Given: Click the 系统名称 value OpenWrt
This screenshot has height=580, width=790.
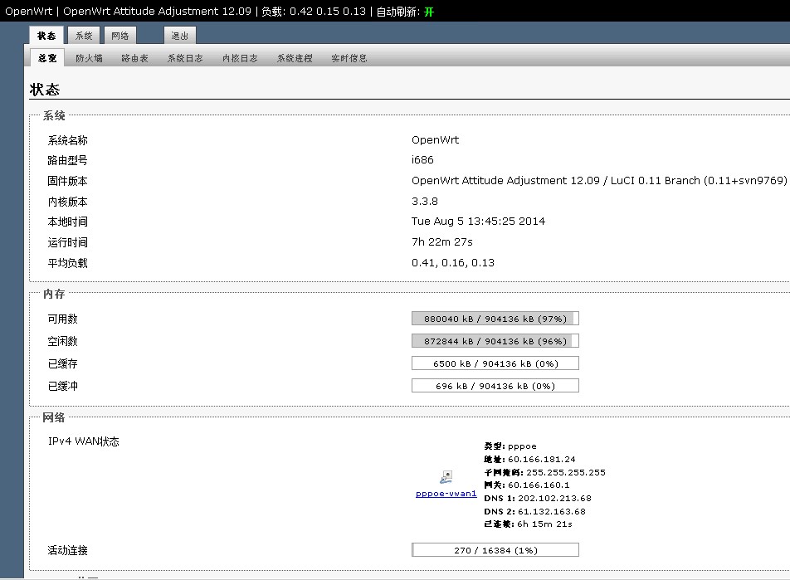Looking at the screenshot, I should click(x=436, y=139).
